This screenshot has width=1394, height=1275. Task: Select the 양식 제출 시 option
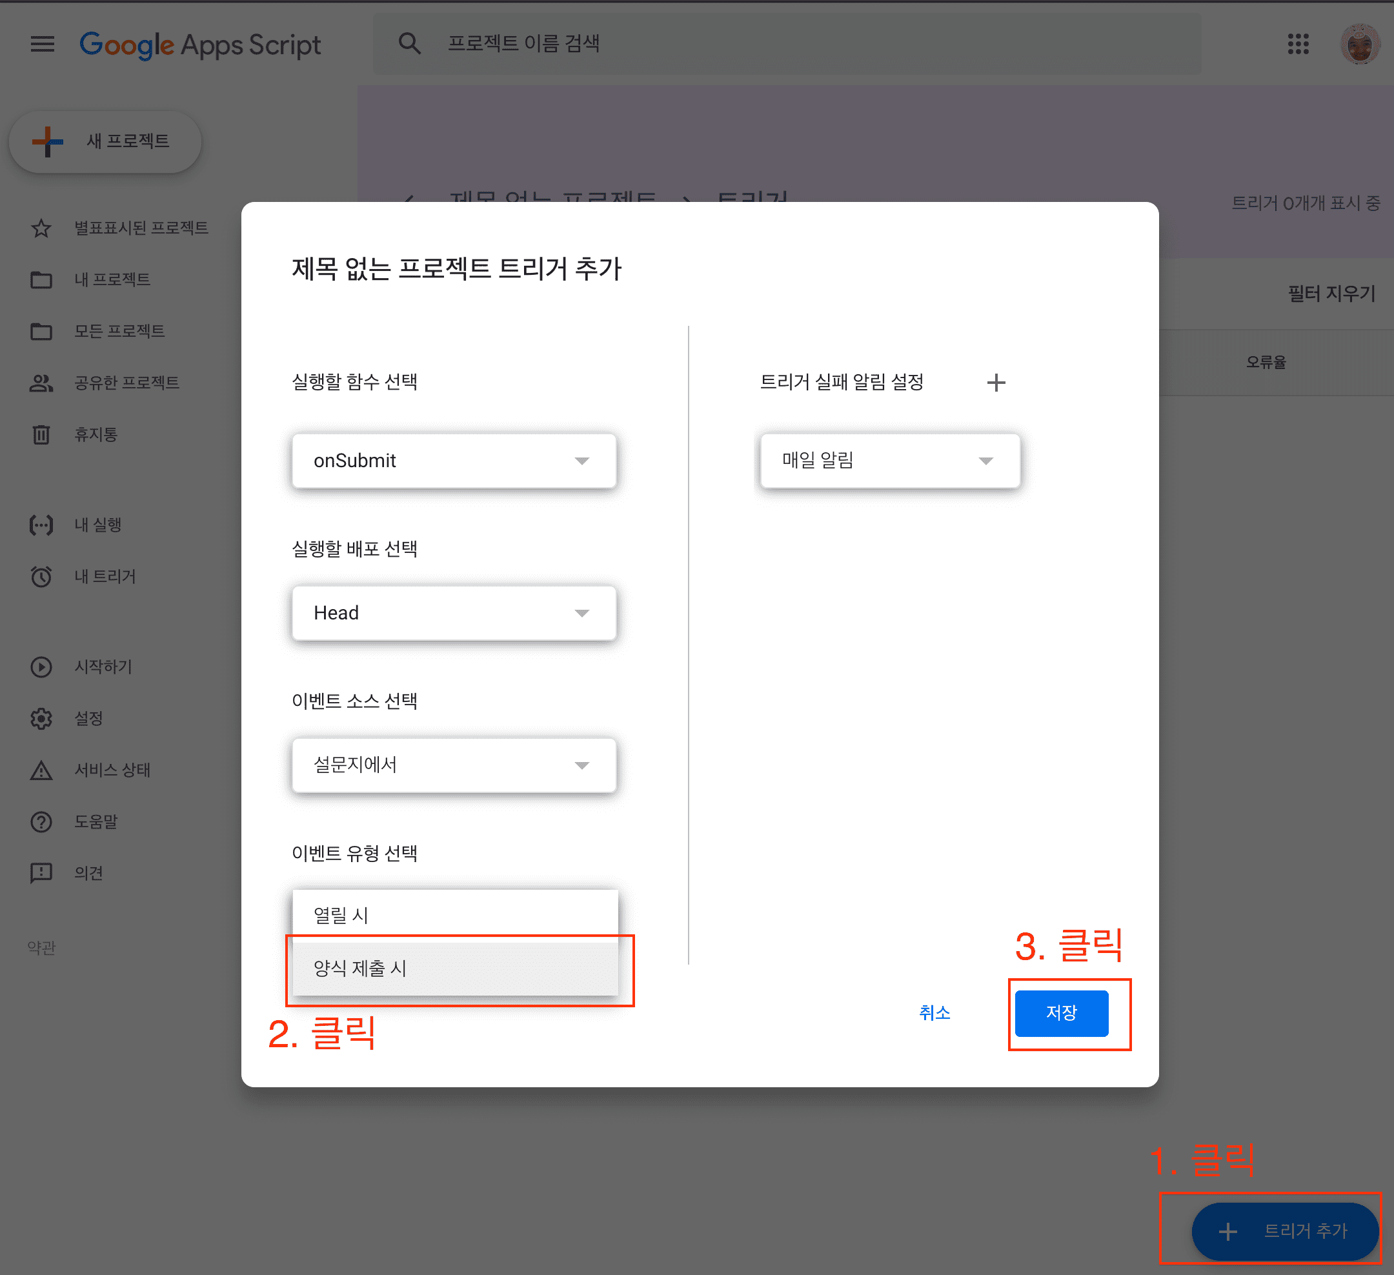[455, 968]
